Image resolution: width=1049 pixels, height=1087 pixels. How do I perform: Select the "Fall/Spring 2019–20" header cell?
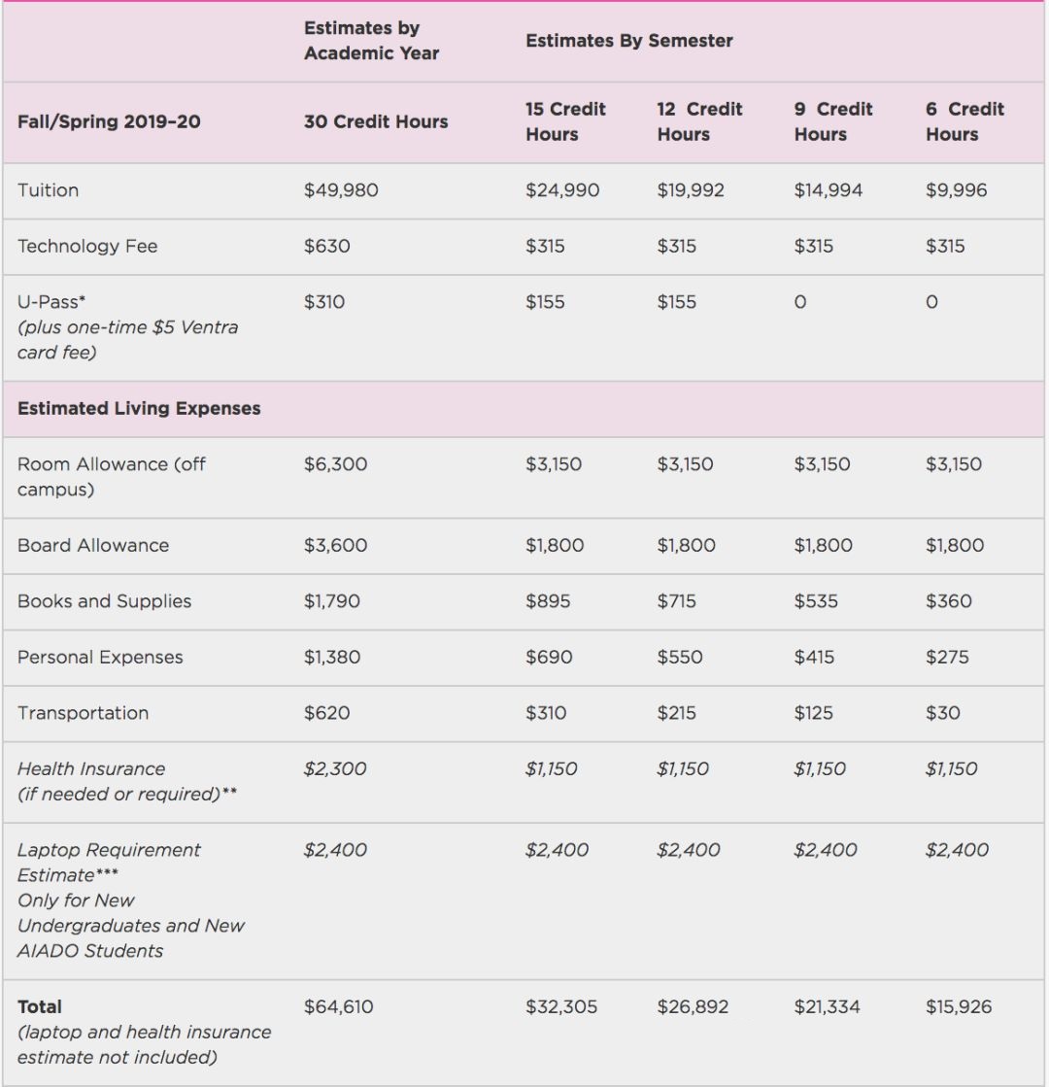click(109, 122)
